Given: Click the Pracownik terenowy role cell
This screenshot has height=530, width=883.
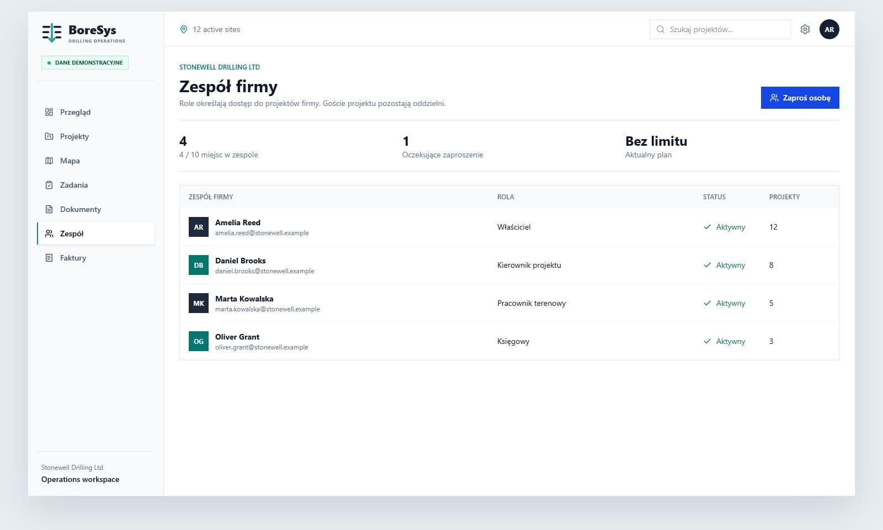Looking at the screenshot, I should [531, 303].
